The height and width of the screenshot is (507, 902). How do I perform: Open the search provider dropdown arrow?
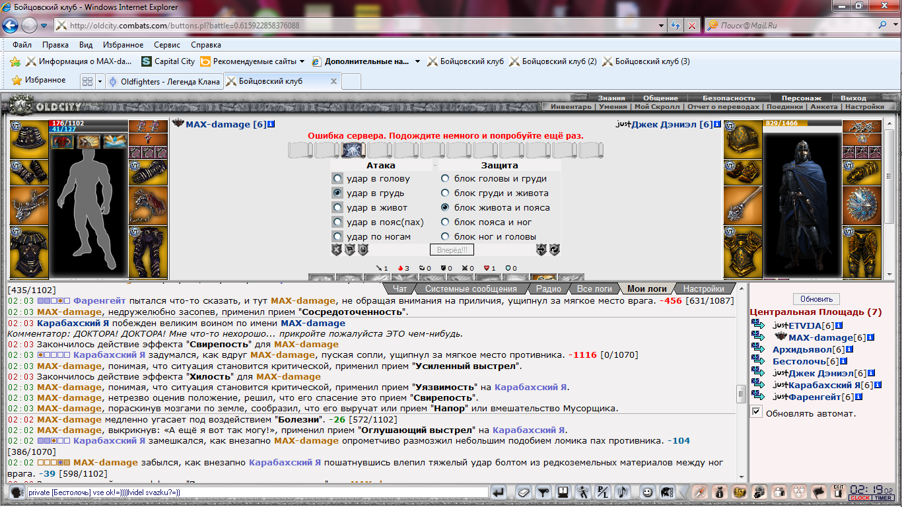896,26
